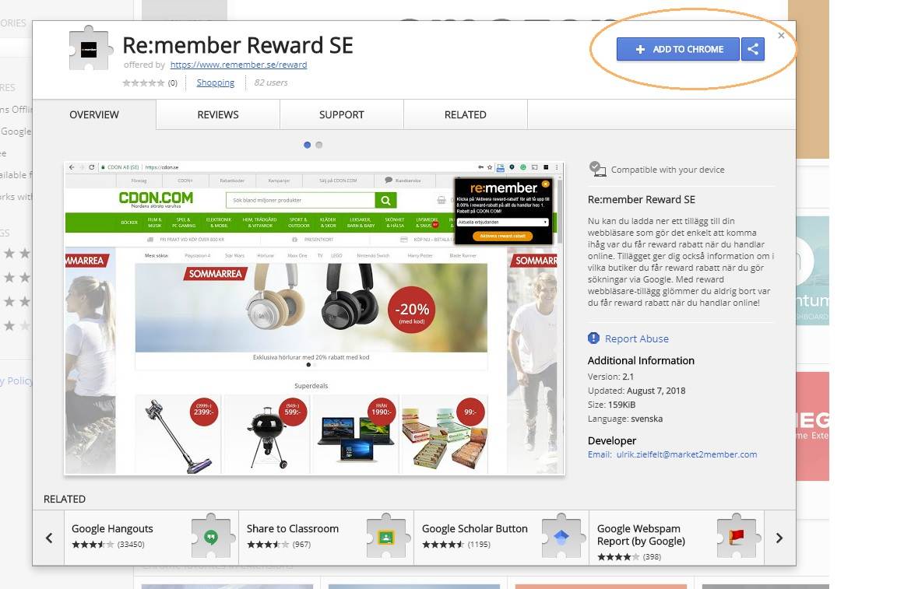Click the Add to Chrome button
The height and width of the screenshot is (589, 897).
tap(678, 49)
